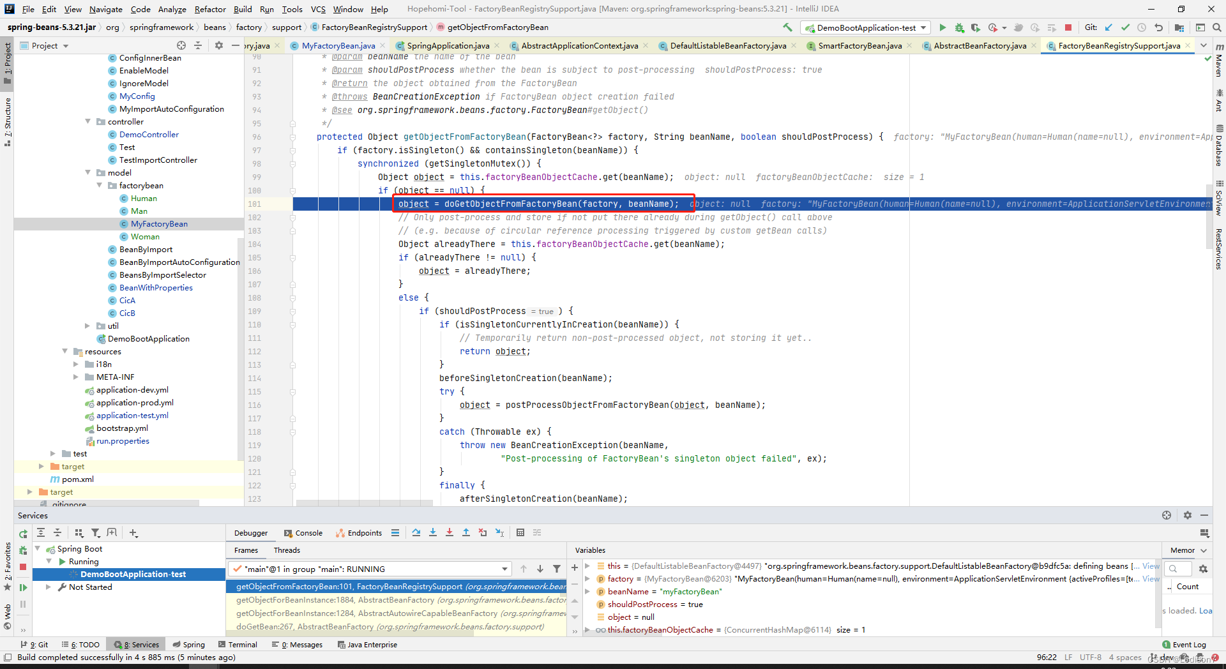
Task: Click Step Out debugger icon
Action: point(466,532)
